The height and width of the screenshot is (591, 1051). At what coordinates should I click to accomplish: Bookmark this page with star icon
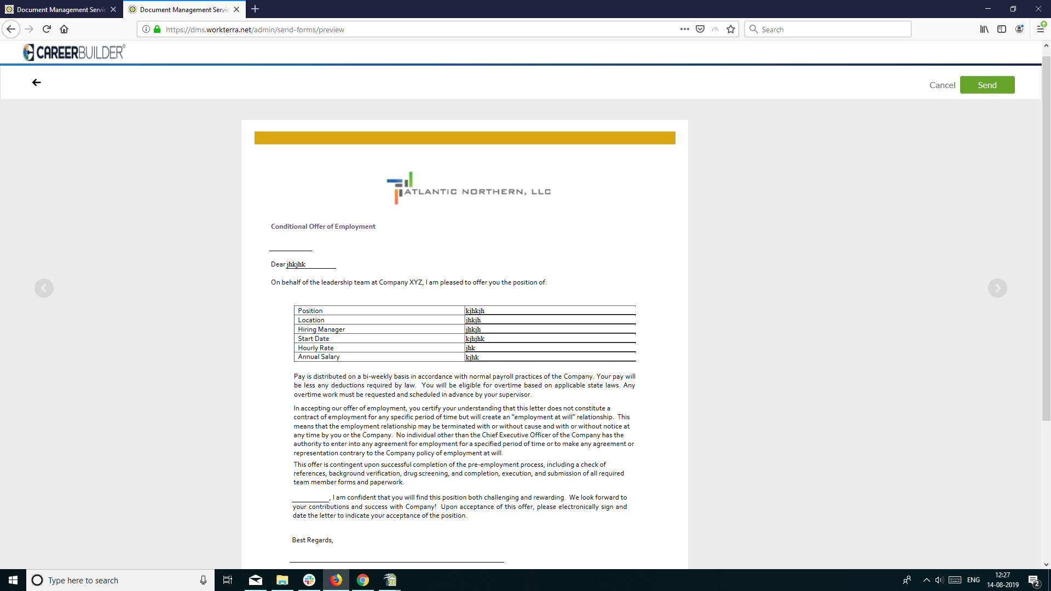coord(731,30)
